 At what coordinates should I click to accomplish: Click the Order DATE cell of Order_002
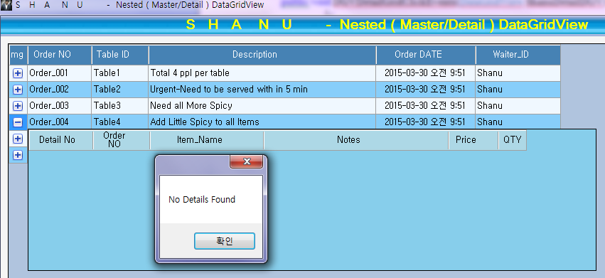(426, 90)
